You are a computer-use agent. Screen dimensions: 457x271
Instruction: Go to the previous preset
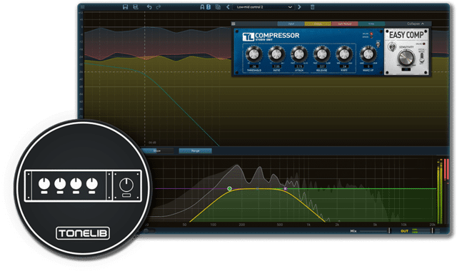point(228,7)
